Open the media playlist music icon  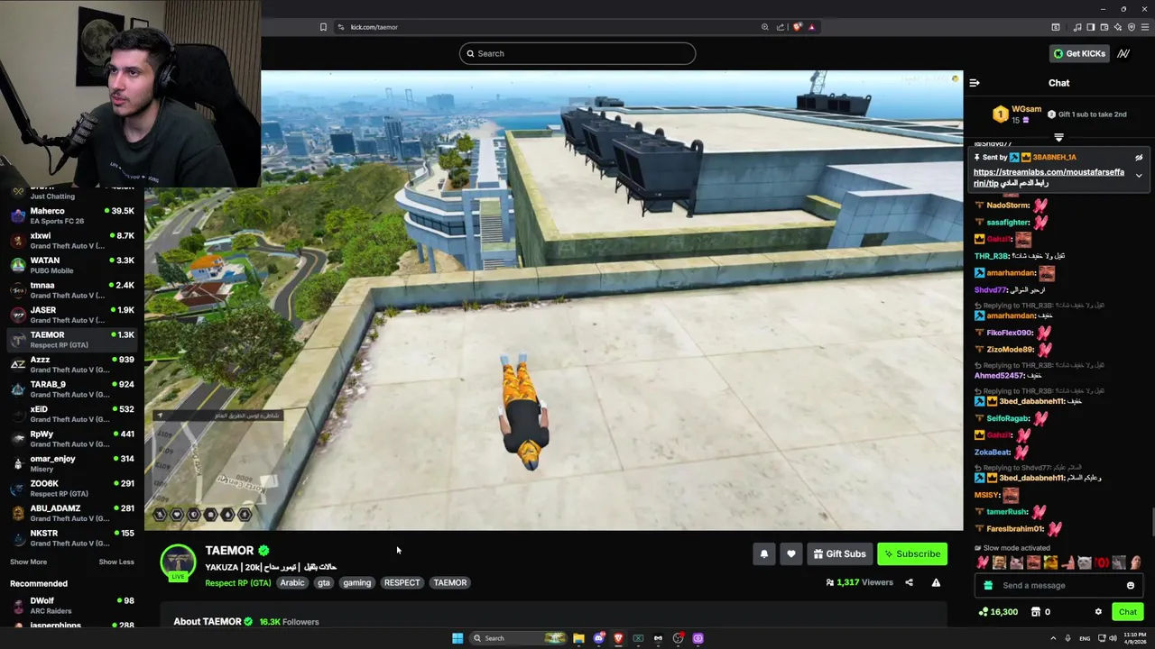(1078, 27)
